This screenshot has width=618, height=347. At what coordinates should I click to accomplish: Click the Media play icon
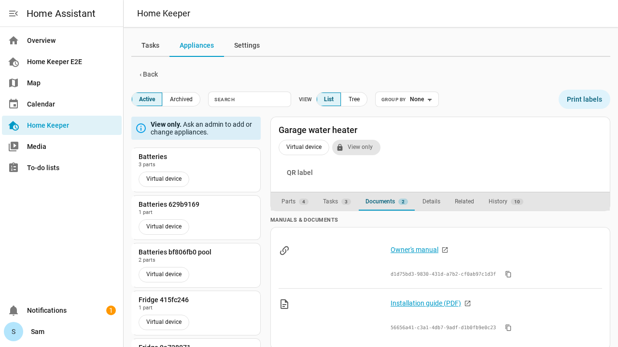click(14, 147)
